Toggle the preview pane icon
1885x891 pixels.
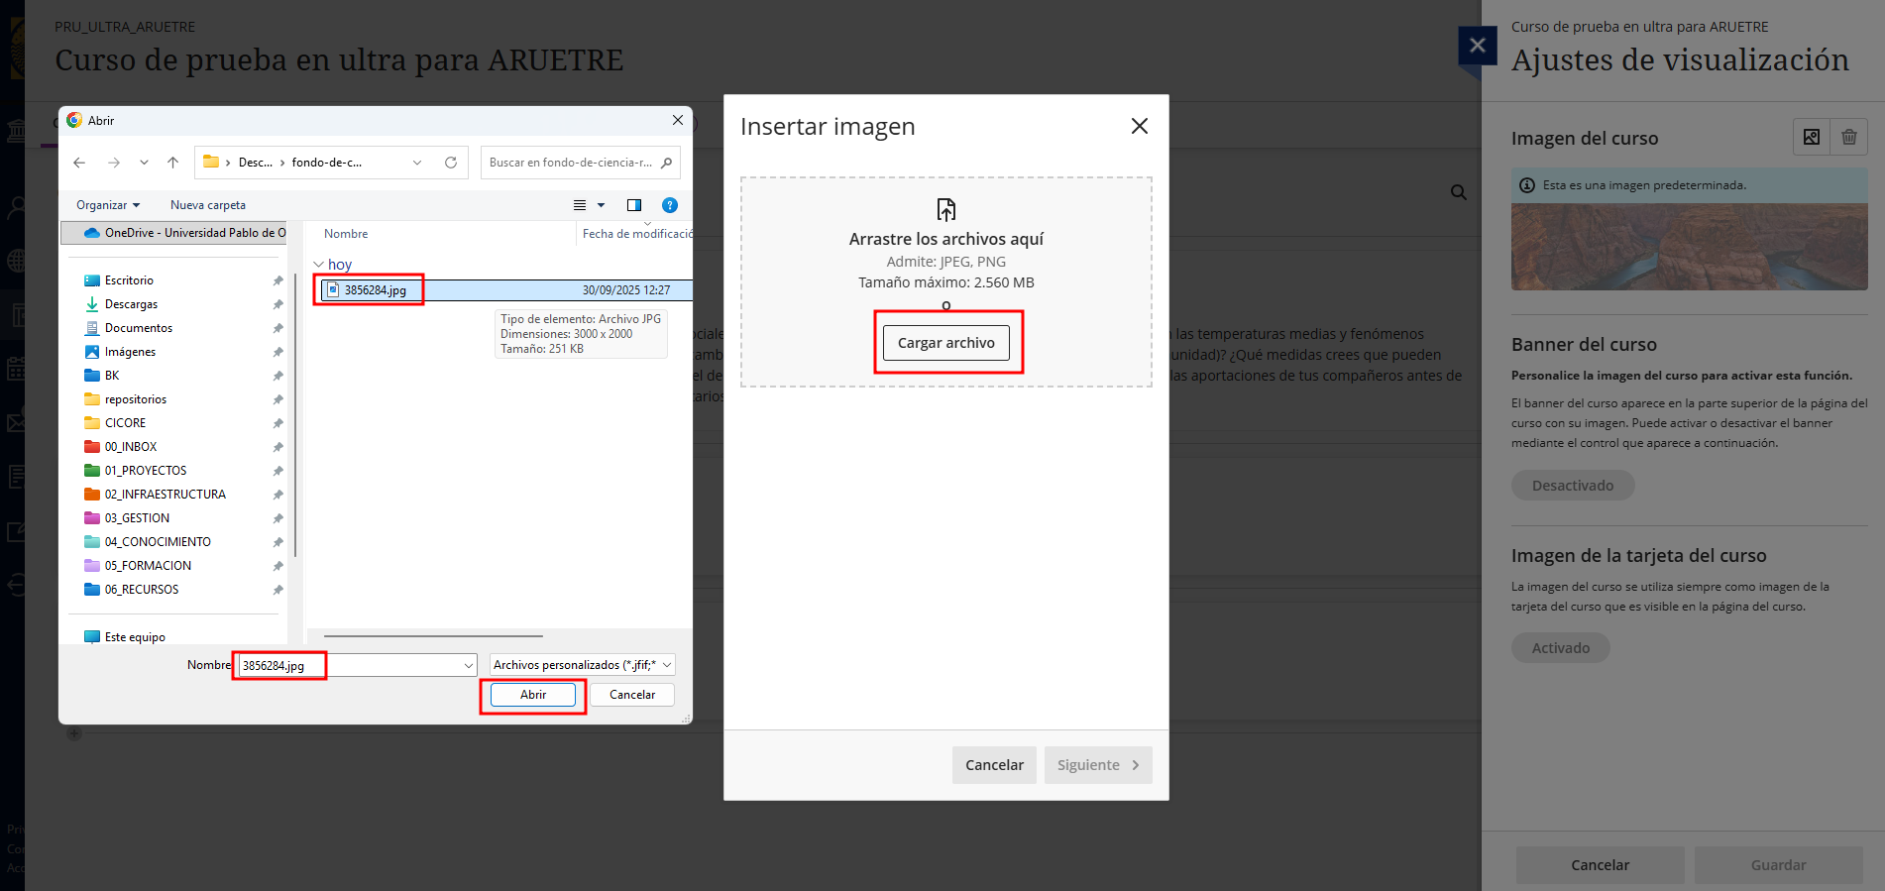coord(634,205)
